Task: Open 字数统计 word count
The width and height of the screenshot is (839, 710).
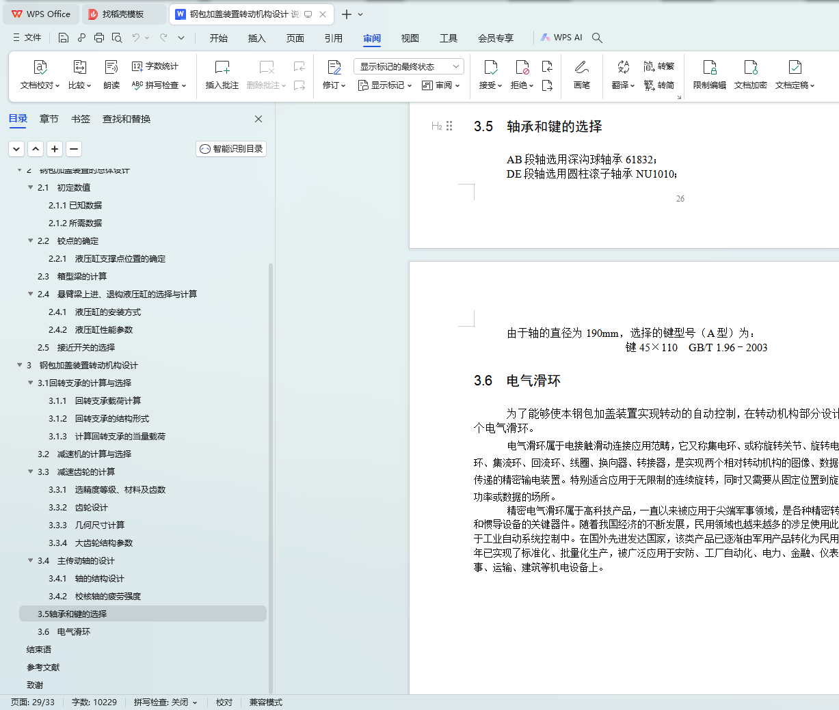Action: point(155,66)
